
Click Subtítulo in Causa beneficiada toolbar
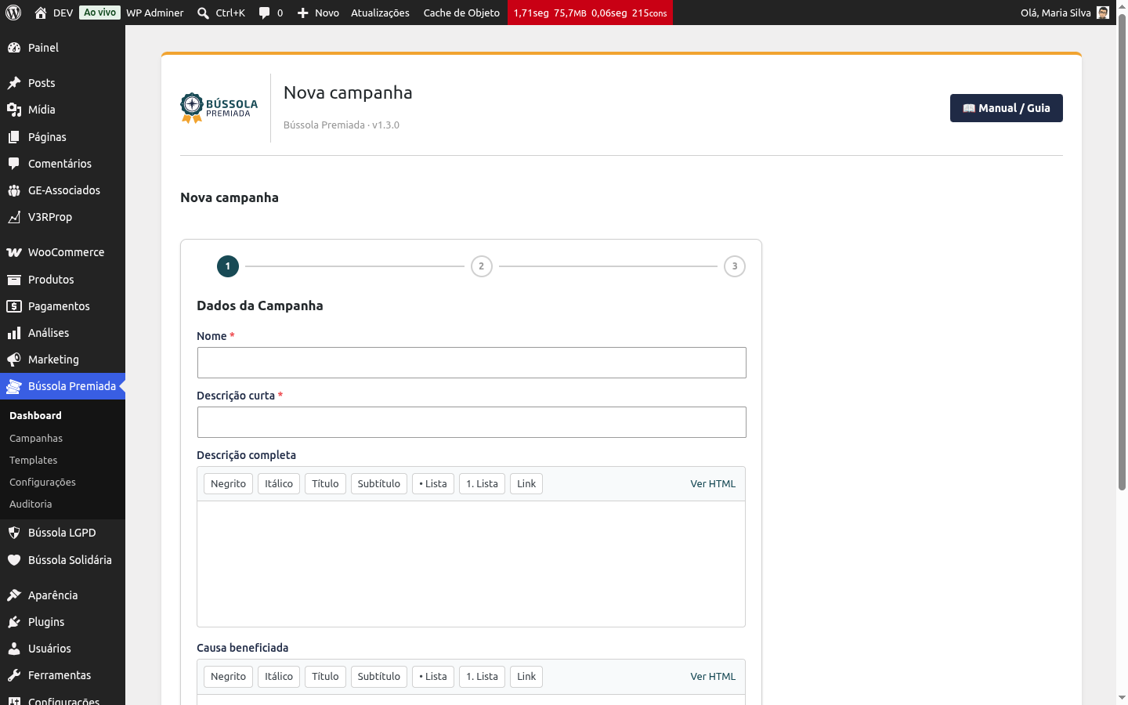coord(379,677)
